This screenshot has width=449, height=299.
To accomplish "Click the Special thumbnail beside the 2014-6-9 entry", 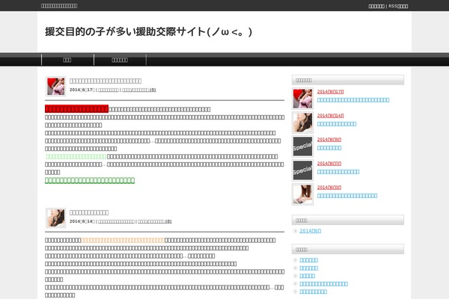I will point(302,147).
